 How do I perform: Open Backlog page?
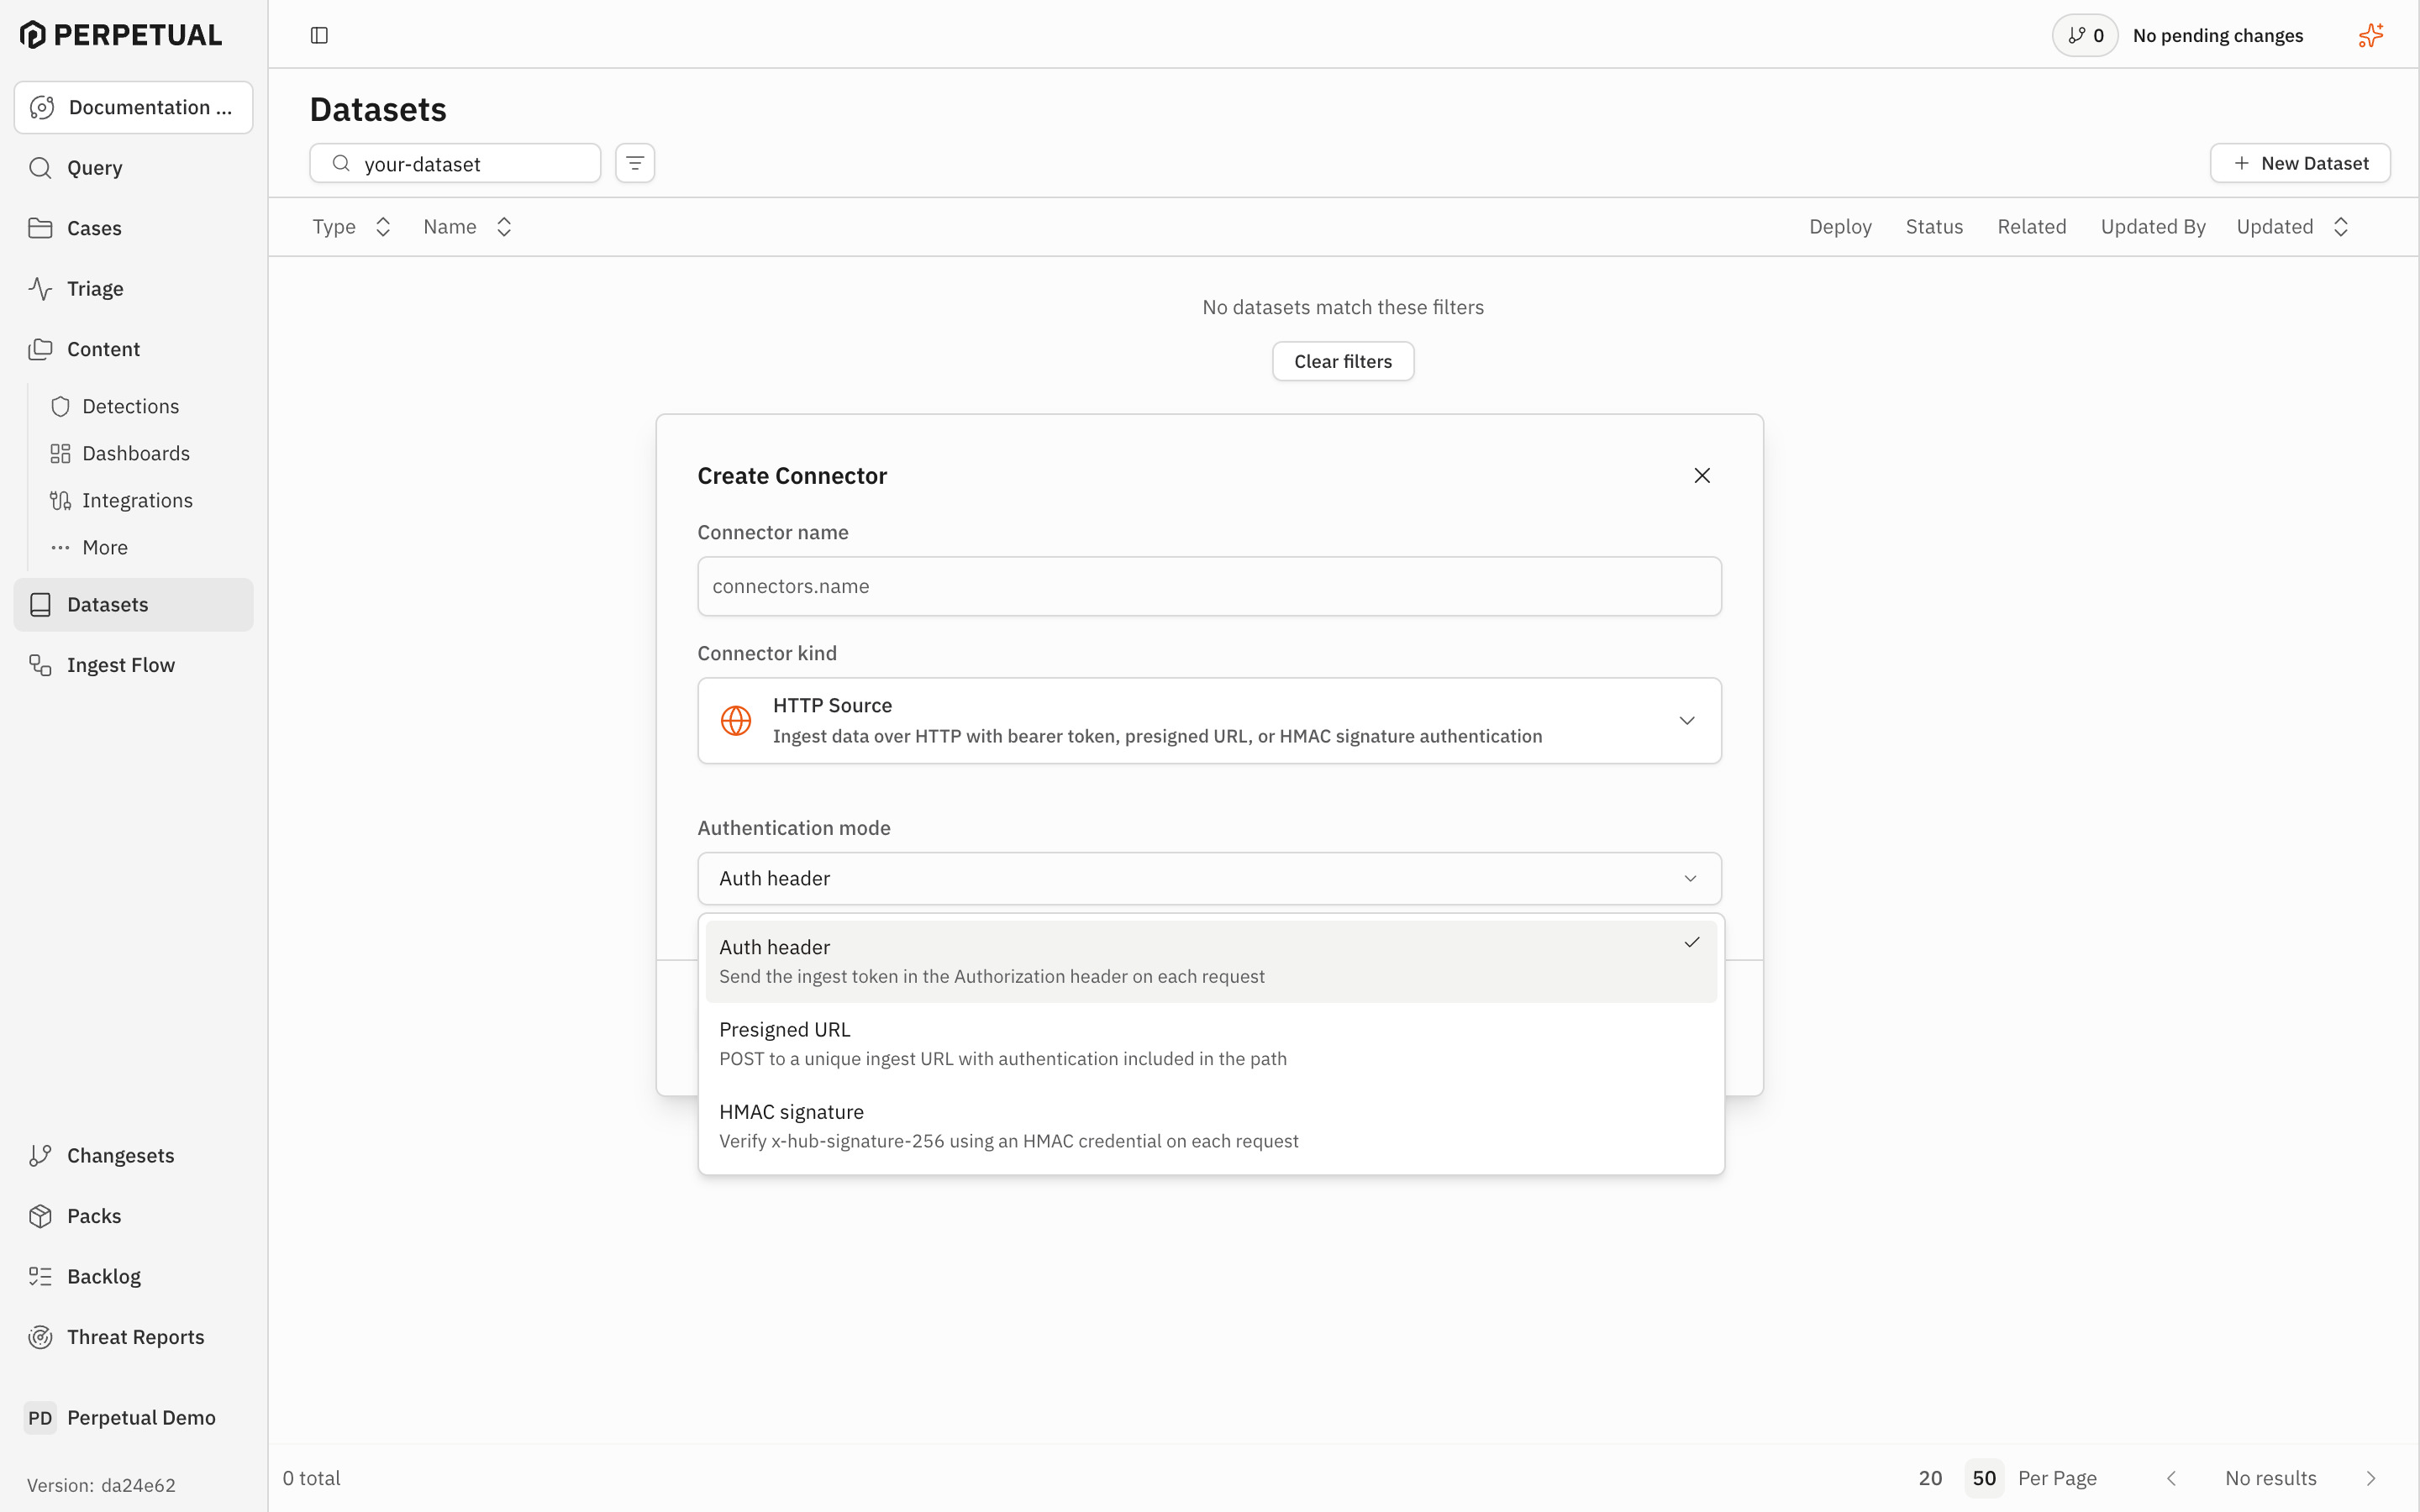pyautogui.click(x=134, y=1276)
